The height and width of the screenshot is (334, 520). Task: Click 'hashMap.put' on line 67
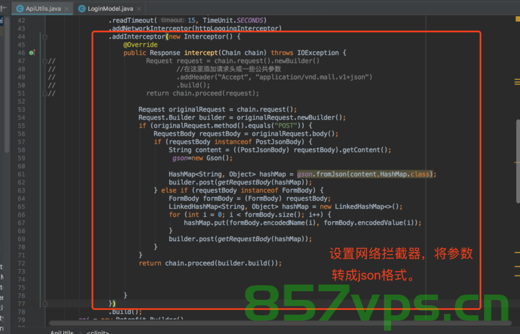pos(205,222)
